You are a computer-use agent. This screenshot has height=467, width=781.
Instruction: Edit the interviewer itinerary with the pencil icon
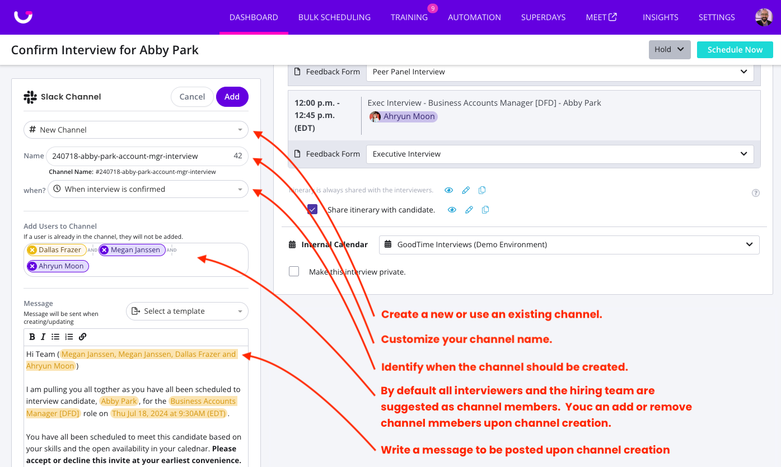466,190
